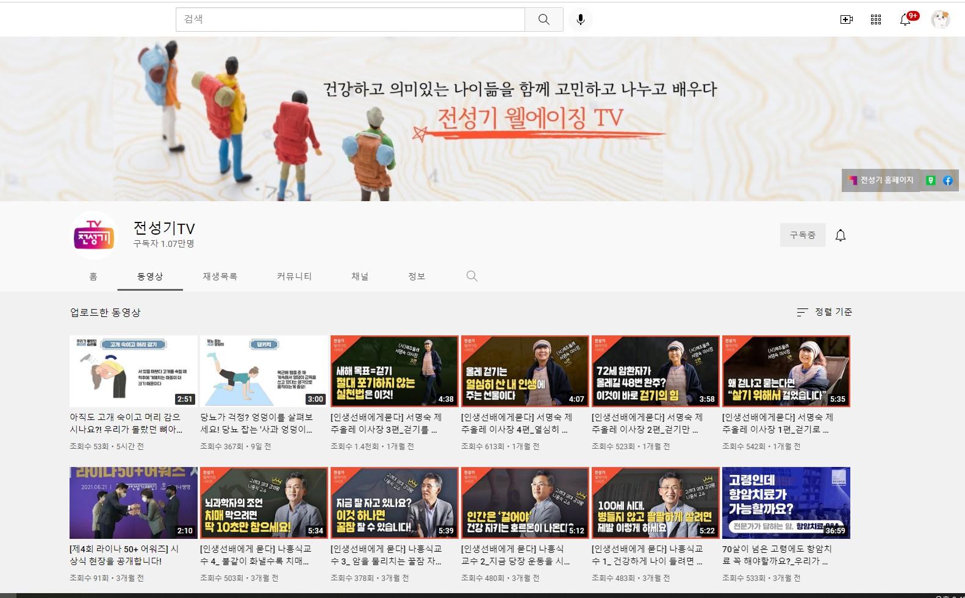Open the 5:39 꿀잠 video thumbnail
The width and height of the screenshot is (965, 598).
click(395, 503)
